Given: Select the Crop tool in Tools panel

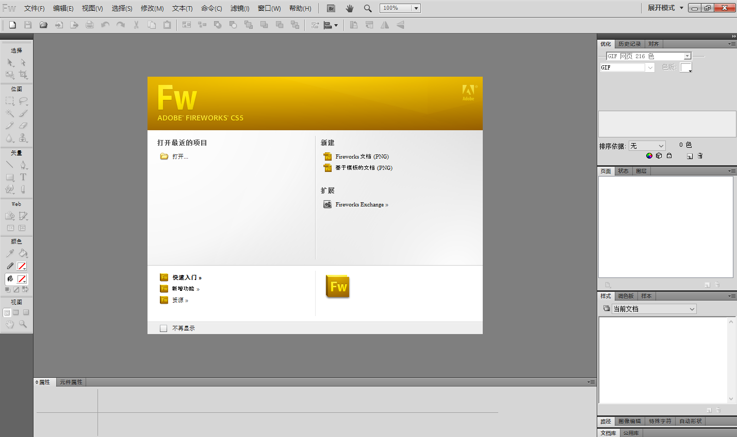Looking at the screenshot, I should tap(23, 75).
